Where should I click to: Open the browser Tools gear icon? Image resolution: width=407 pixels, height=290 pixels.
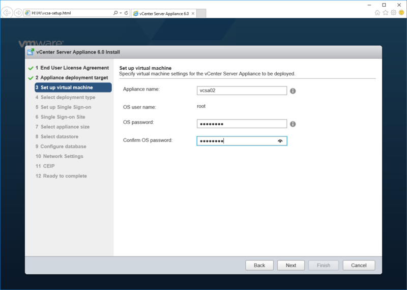pos(393,12)
